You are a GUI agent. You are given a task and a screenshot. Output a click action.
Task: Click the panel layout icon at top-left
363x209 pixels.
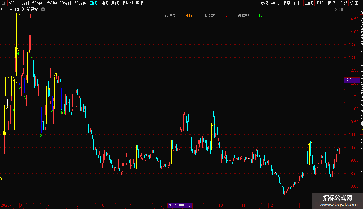tap(4, 3)
